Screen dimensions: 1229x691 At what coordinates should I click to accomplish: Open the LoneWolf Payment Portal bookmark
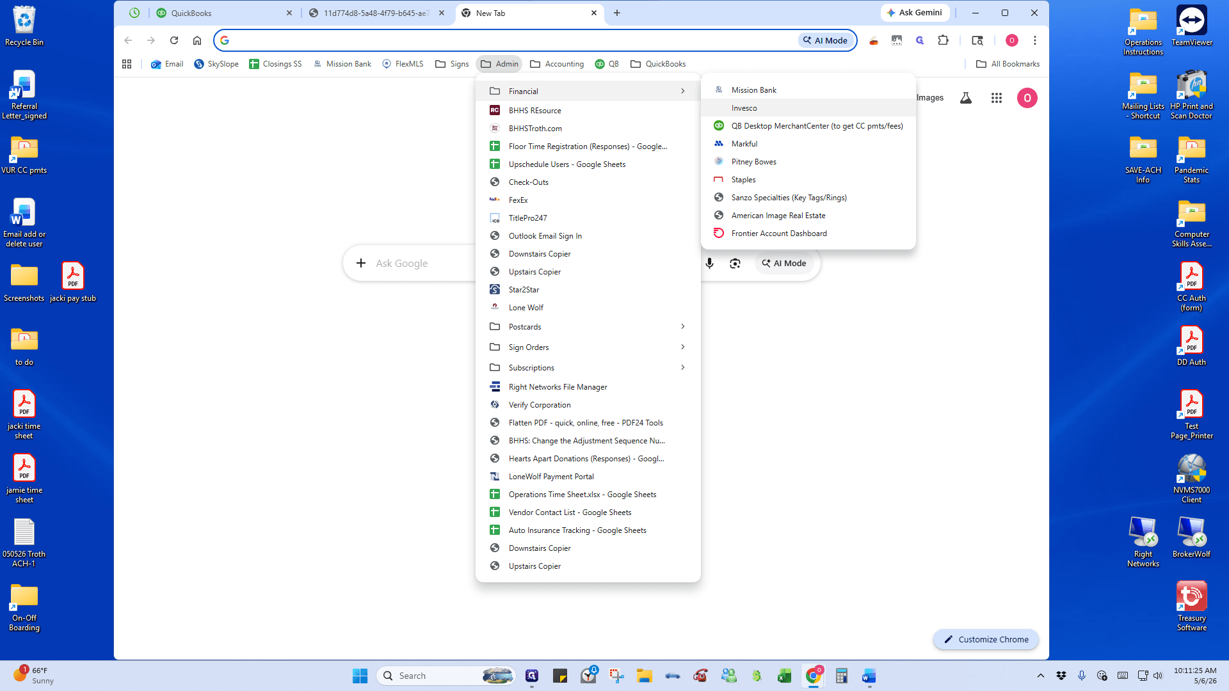coord(588,477)
